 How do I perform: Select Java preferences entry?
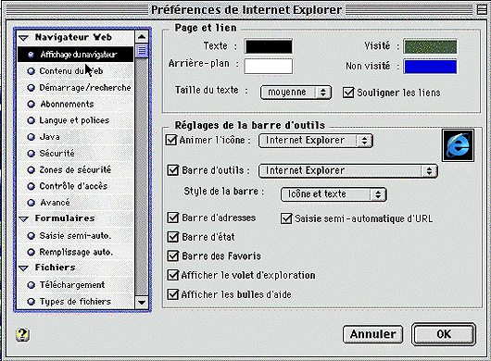pos(75,137)
